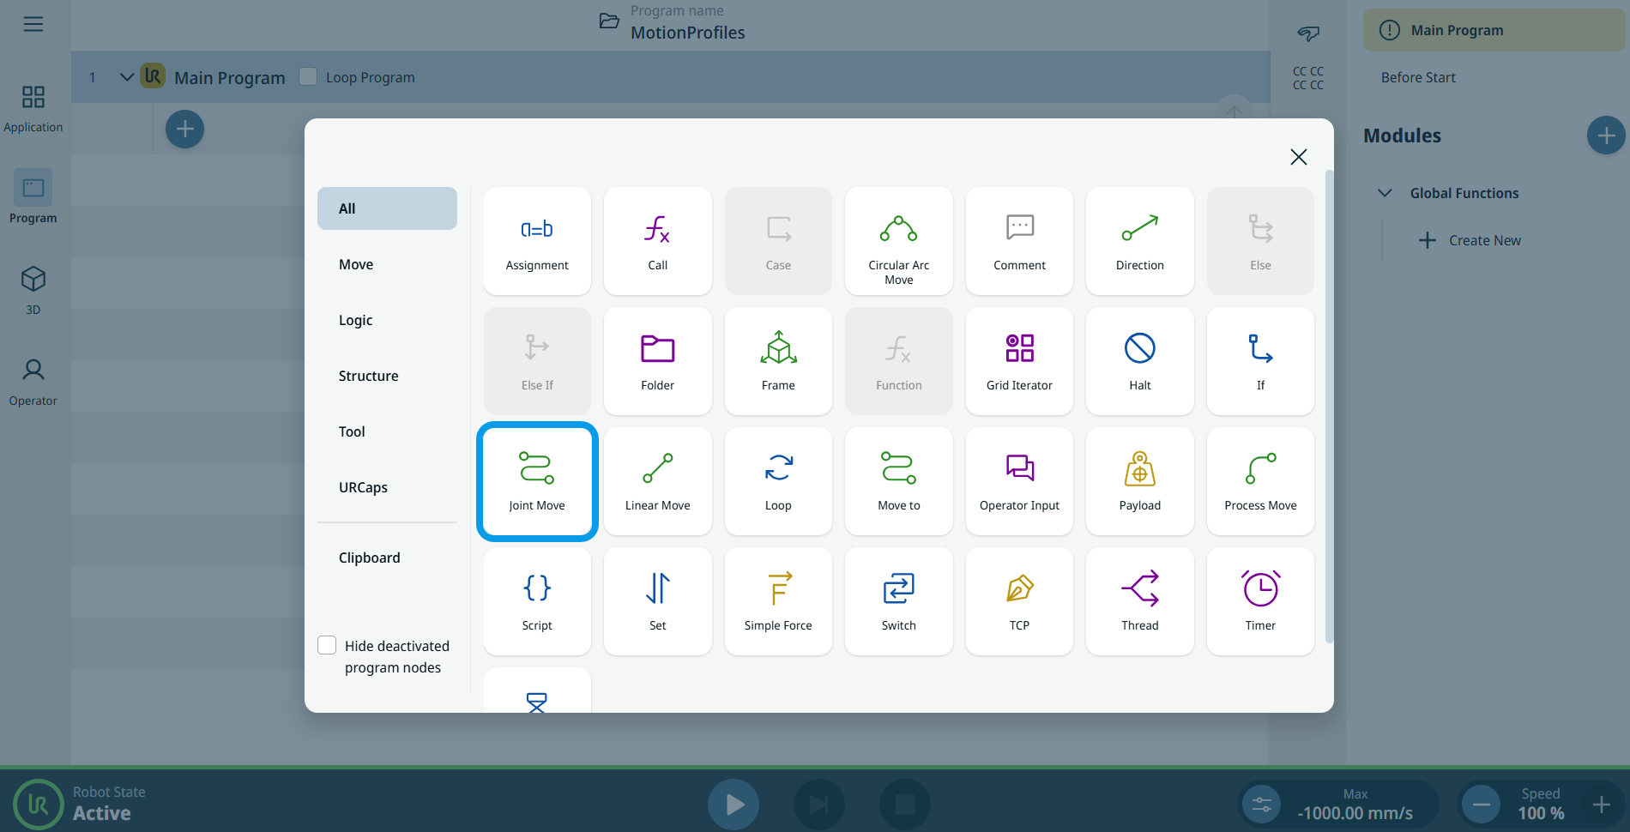Enable Hide deactivated program nodes checkbox
The height and width of the screenshot is (832, 1630).
pos(327,645)
